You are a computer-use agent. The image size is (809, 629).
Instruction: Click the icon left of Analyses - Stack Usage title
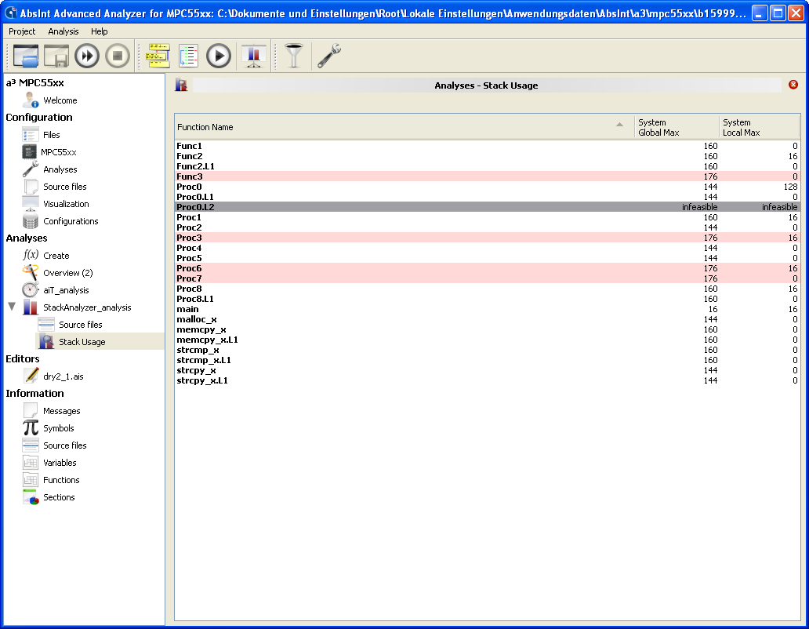(x=181, y=85)
